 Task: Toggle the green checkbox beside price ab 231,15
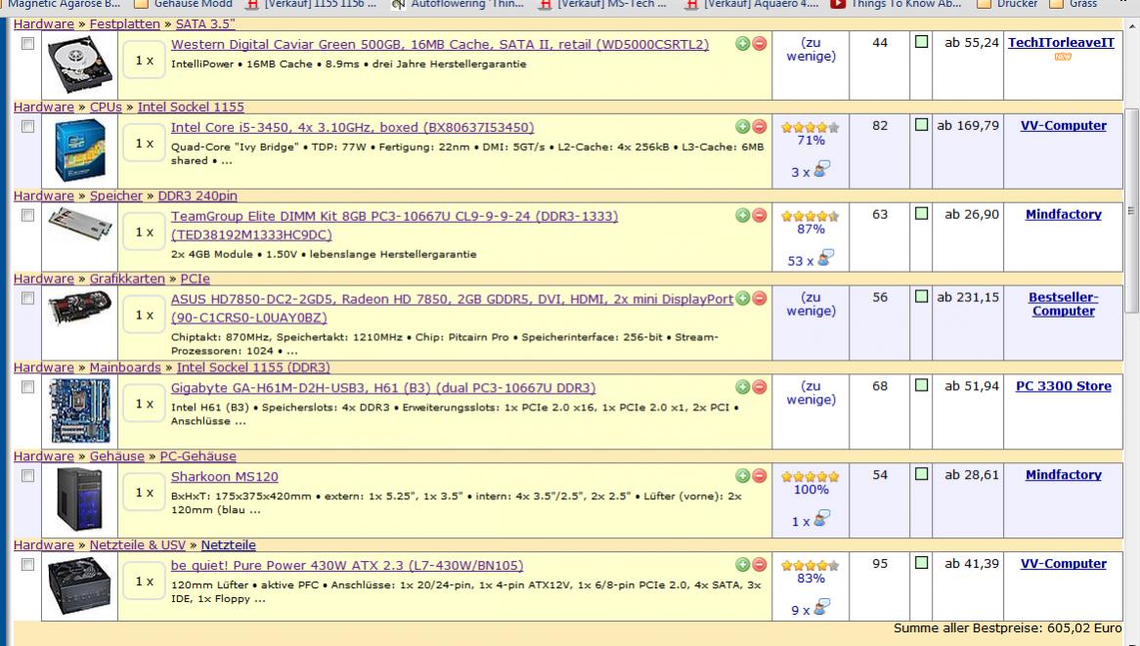point(921,296)
